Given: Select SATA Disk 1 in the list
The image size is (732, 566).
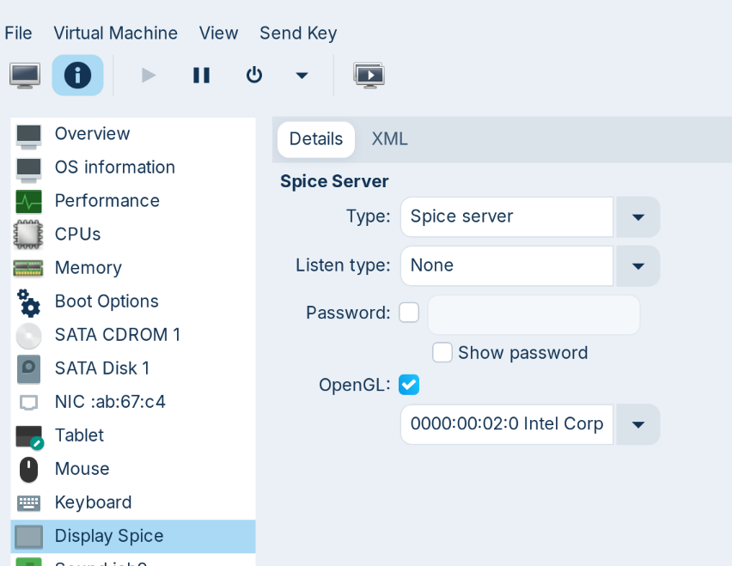Looking at the screenshot, I should [x=101, y=368].
